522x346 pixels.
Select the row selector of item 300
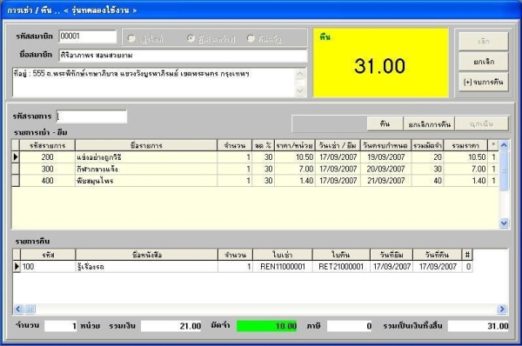click(16, 169)
